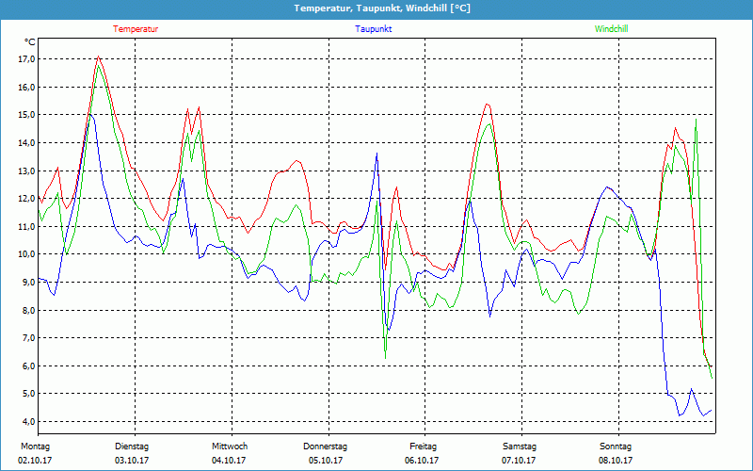Click the 9,0 y-axis value
The height and width of the screenshot is (471, 753).
pyautogui.click(x=29, y=282)
